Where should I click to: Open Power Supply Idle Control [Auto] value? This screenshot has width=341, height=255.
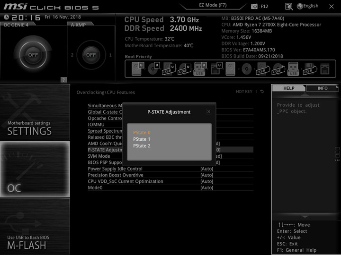(x=206, y=169)
